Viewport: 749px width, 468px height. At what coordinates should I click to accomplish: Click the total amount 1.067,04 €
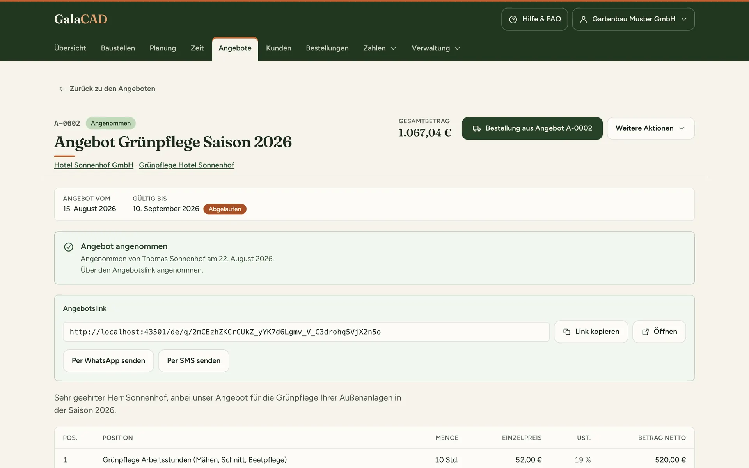click(x=425, y=133)
